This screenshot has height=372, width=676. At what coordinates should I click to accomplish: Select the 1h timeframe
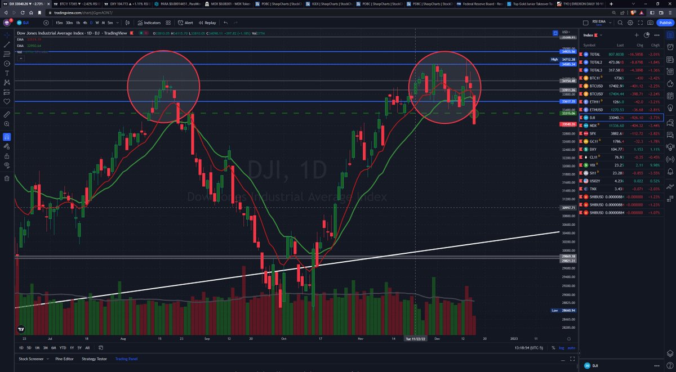[x=78, y=23]
